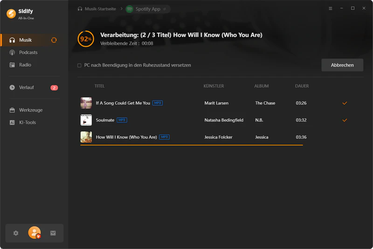Image resolution: width=373 pixels, height=249 pixels.
Task: Open the mail envelope icon
Action: pyautogui.click(x=53, y=233)
